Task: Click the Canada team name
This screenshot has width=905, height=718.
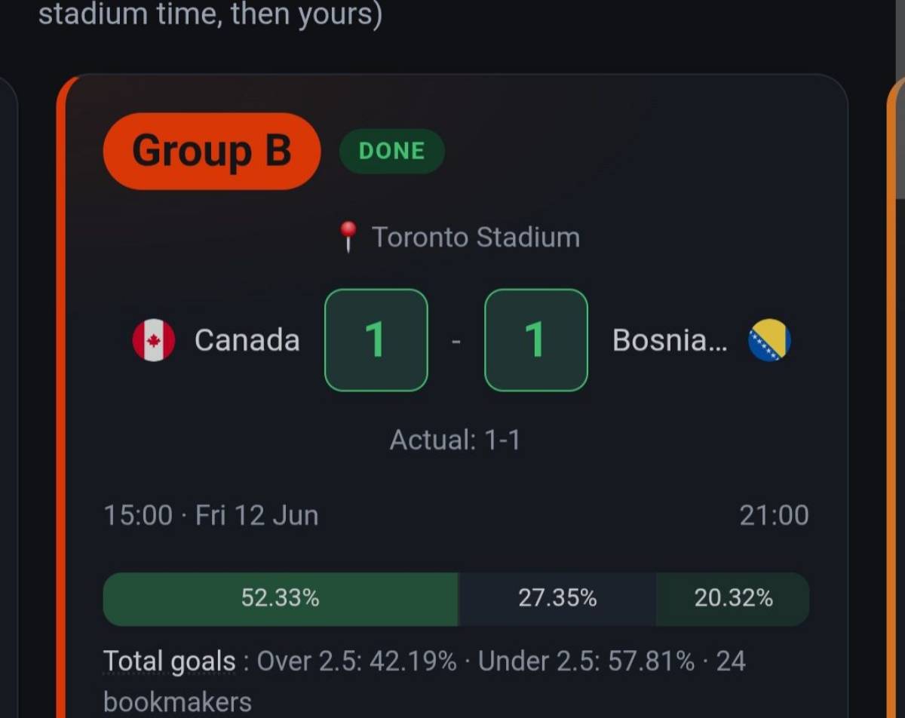Action: pos(247,340)
